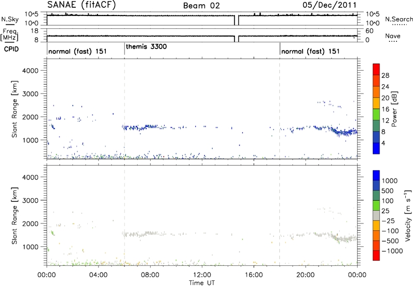The height and width of the screenshot is (286, 413).
Task: Click the "18" tick on frequency axis
Action: click(35, 31)
